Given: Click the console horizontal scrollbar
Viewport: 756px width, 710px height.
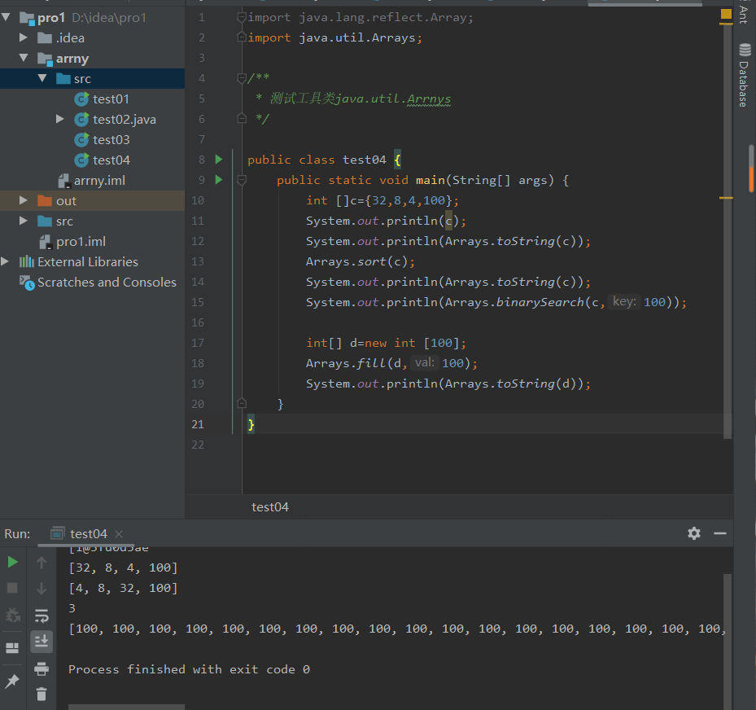Looking at the screenshot, I should pyautogui.click(x=126, y=707).
